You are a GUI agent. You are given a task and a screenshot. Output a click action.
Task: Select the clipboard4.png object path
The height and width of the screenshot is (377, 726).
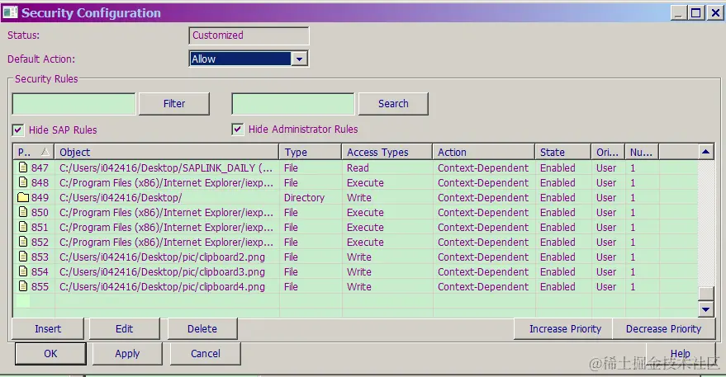(162, 286)
